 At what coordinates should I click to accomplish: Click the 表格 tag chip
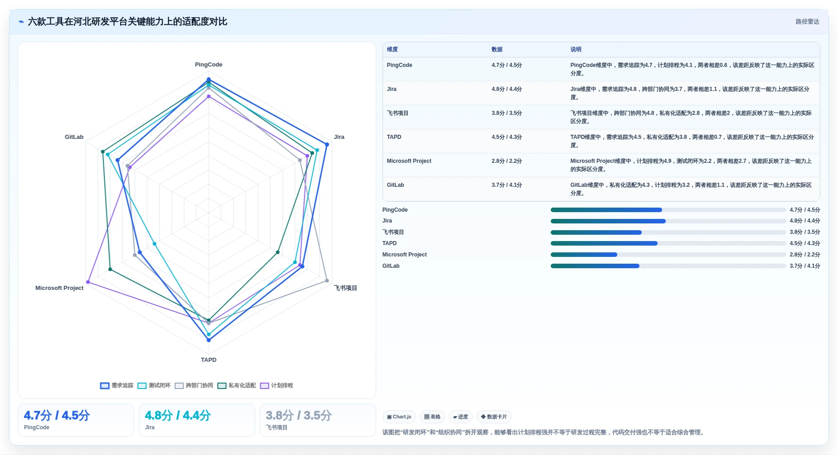click(x=432, y=417)
